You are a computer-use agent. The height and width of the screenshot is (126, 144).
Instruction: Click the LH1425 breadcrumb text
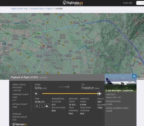point(59,8)
